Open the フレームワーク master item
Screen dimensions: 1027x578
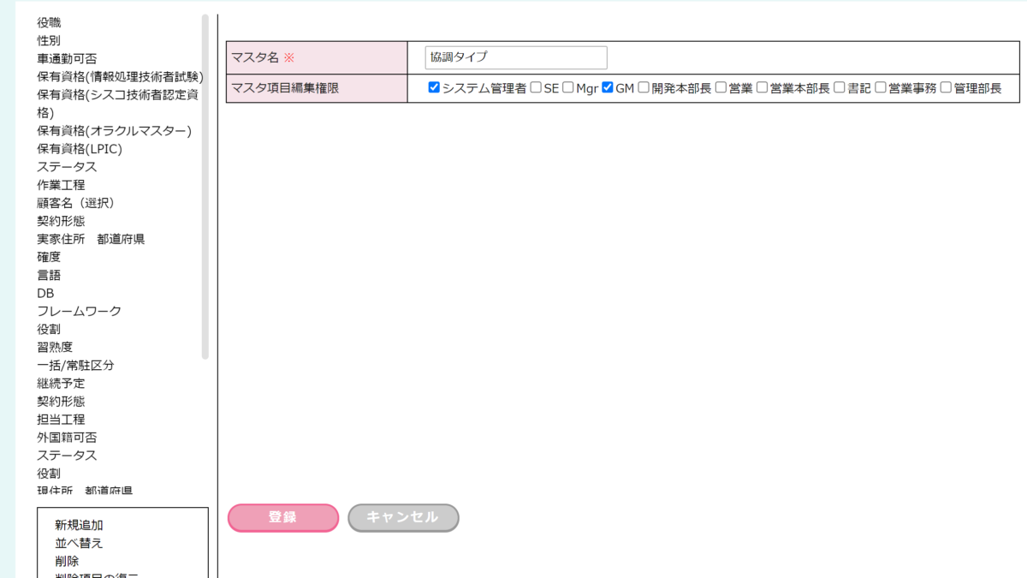pos(79,311)
